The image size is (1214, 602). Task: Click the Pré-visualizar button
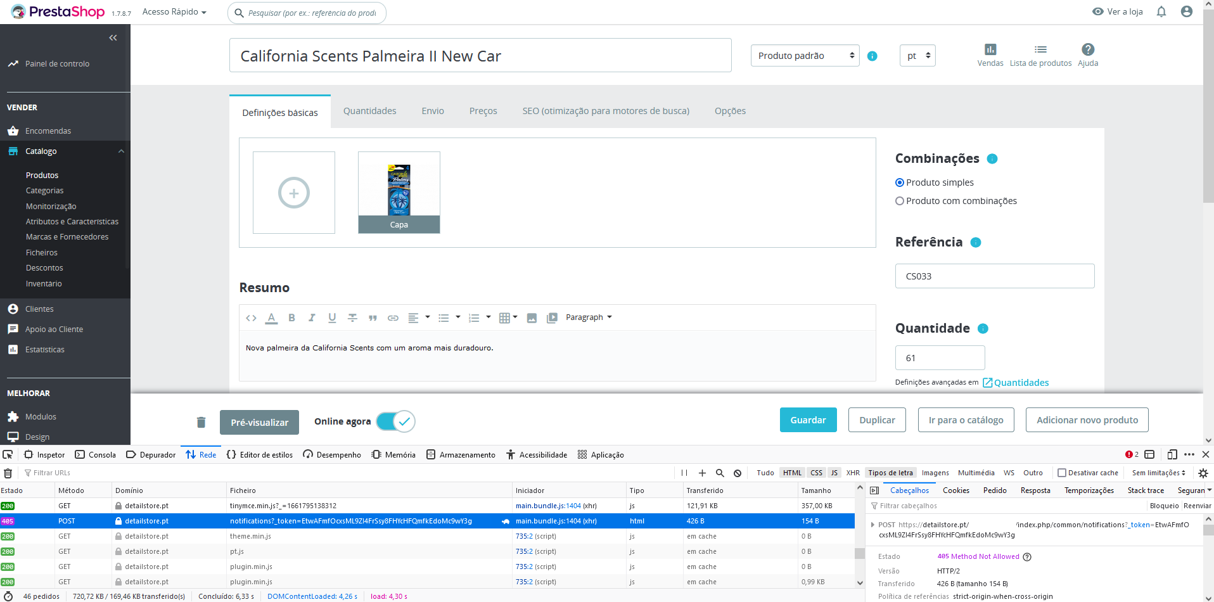(259, 423)
